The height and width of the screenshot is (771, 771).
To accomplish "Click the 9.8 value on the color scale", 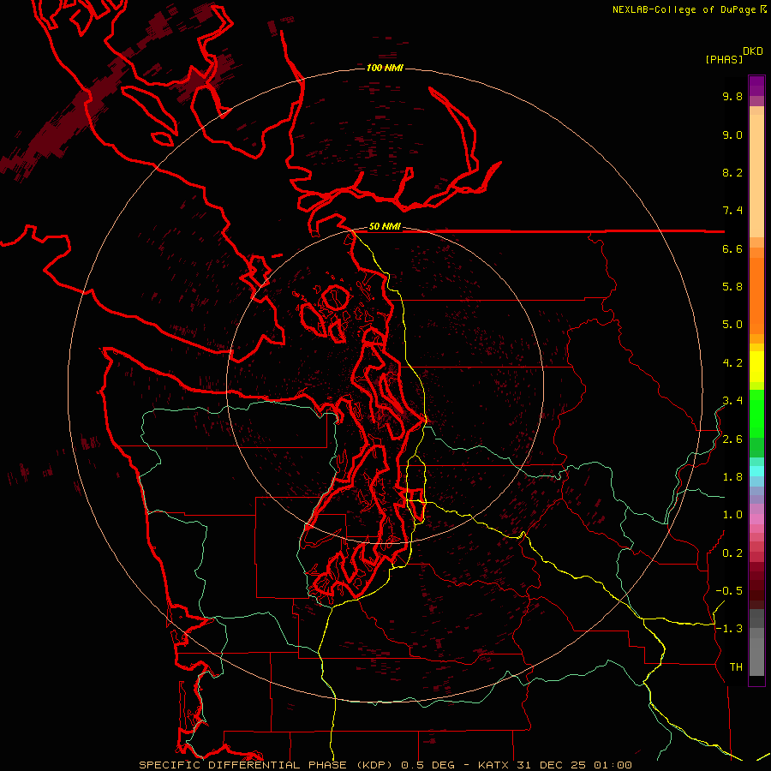I will [x=732, y=96].
